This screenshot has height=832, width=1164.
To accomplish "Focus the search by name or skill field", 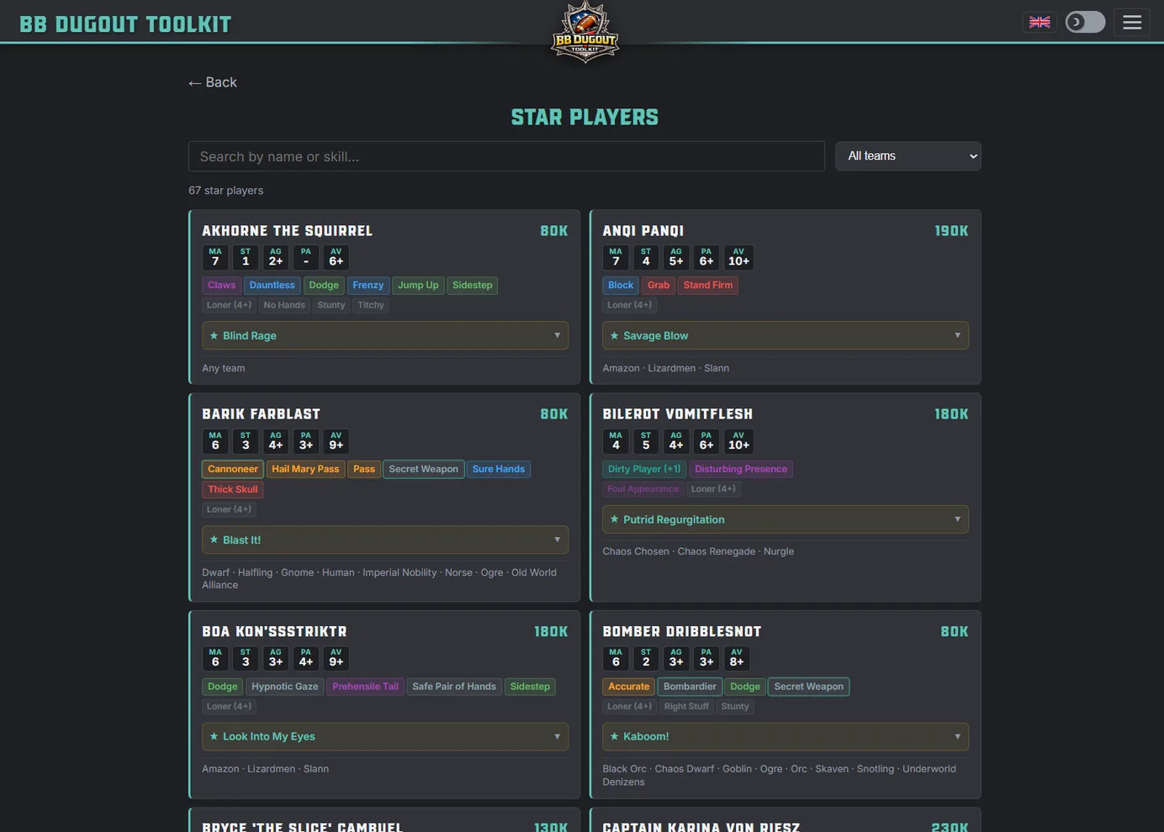I will click(x=506, y=156).
